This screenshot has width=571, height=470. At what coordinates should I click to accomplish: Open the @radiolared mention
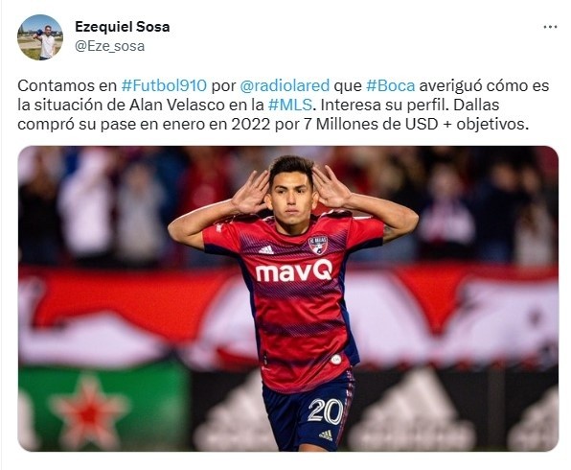pos(285,85)
